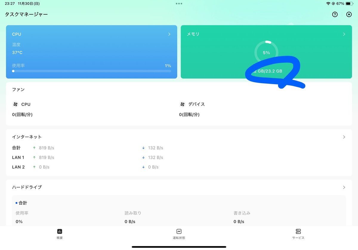Image resolution: width=358 pixels, height=250 pixels.
Task: Tap LAN 1 download 132 B/s value
Action: 156,158
